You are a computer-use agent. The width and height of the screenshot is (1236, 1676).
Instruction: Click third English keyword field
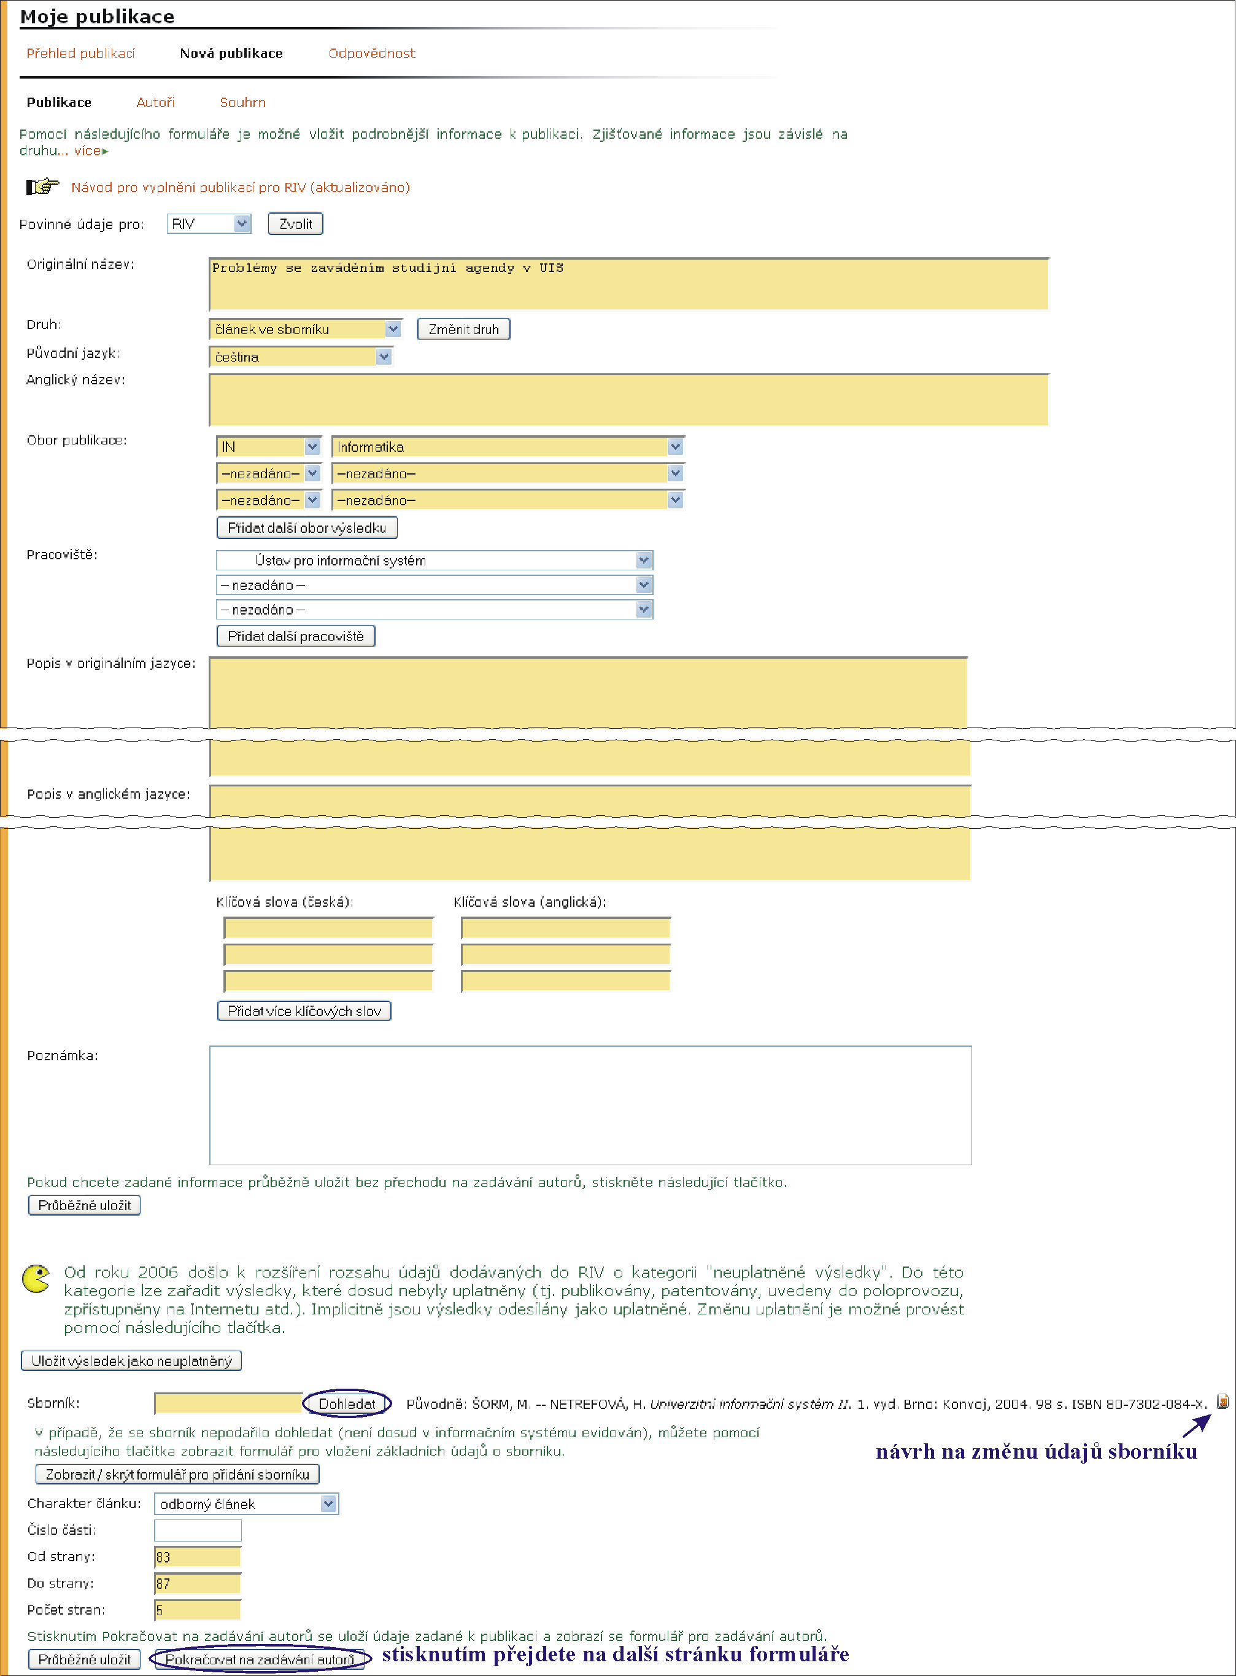coord(566,980)
